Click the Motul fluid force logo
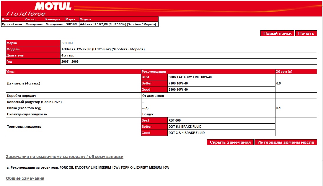The image size is (323, 186). pyautogui.click(x=39, y=9)
